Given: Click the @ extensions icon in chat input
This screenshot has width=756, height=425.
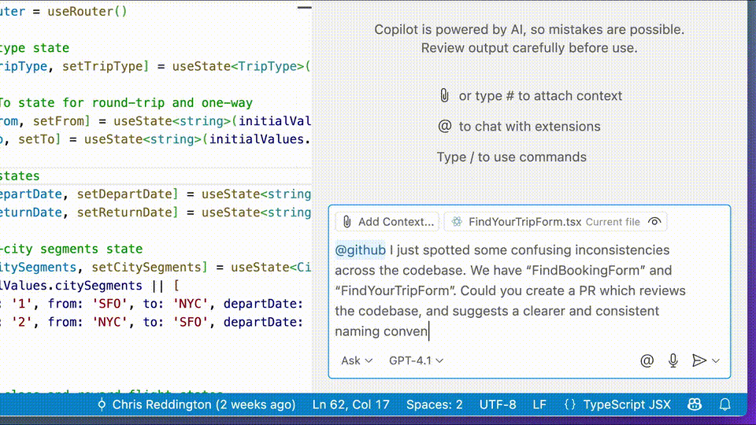Looking at the screenshot, I should [647, 360].
